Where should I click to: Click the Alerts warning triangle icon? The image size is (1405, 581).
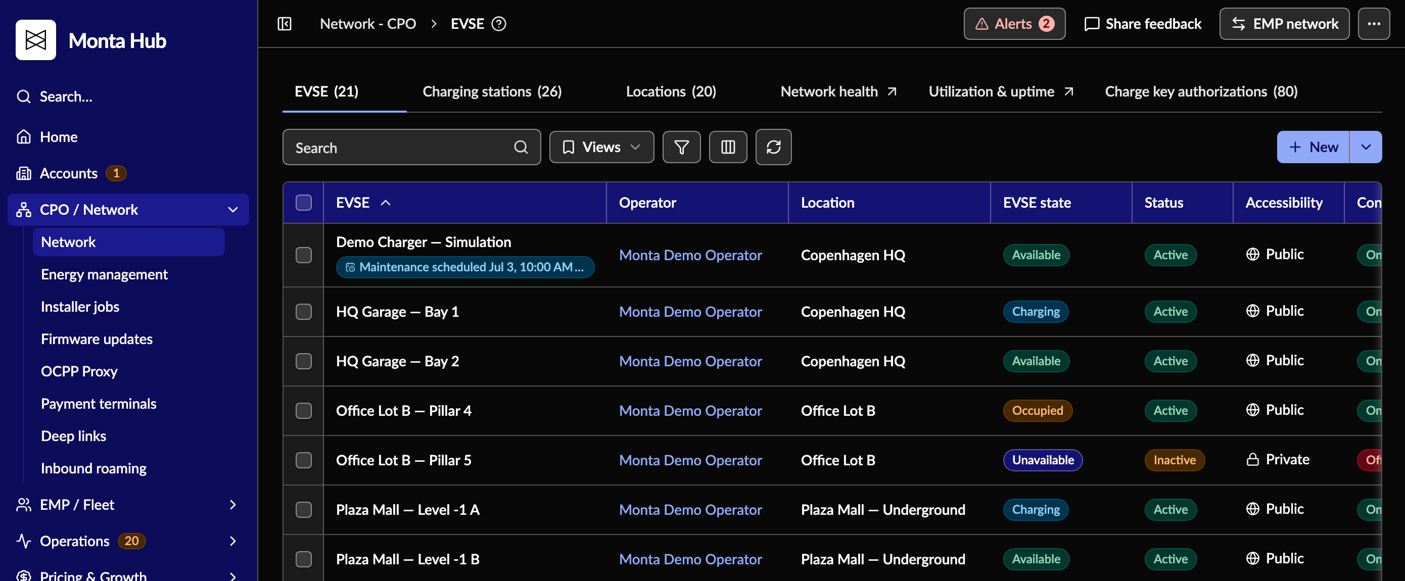982,24
